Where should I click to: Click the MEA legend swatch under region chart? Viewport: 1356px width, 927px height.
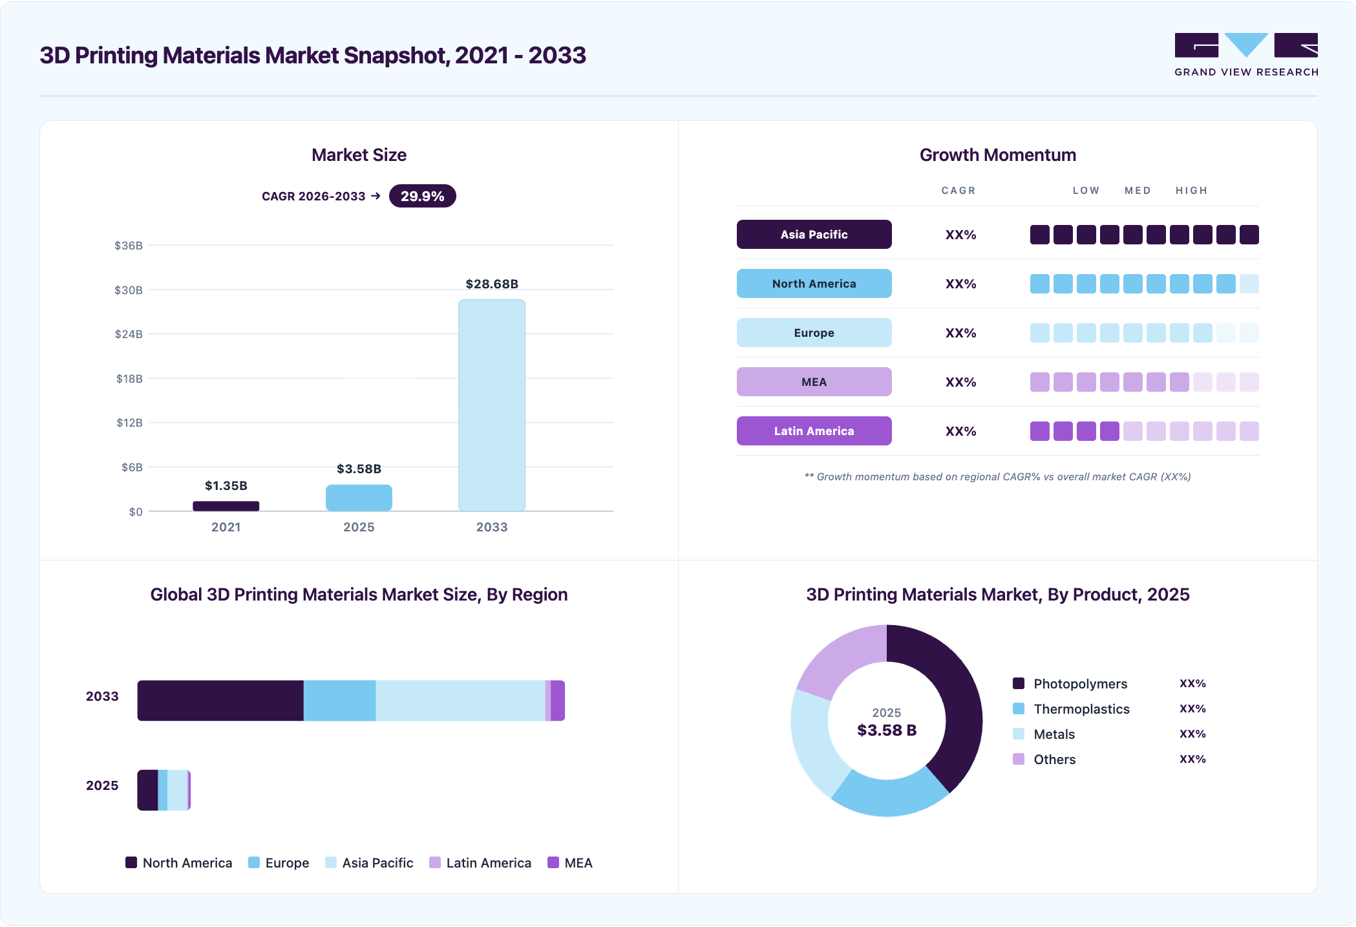tap(553, 862)
